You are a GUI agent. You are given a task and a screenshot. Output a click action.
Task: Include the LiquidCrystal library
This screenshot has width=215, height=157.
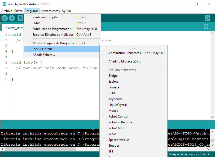click(x=134, y=105)
